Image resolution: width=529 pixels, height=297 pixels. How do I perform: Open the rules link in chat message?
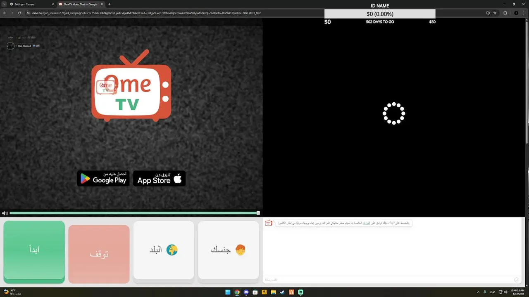tap(366, 223)
